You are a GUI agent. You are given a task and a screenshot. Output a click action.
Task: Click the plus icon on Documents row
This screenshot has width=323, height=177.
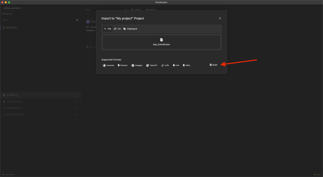point(77,101)
